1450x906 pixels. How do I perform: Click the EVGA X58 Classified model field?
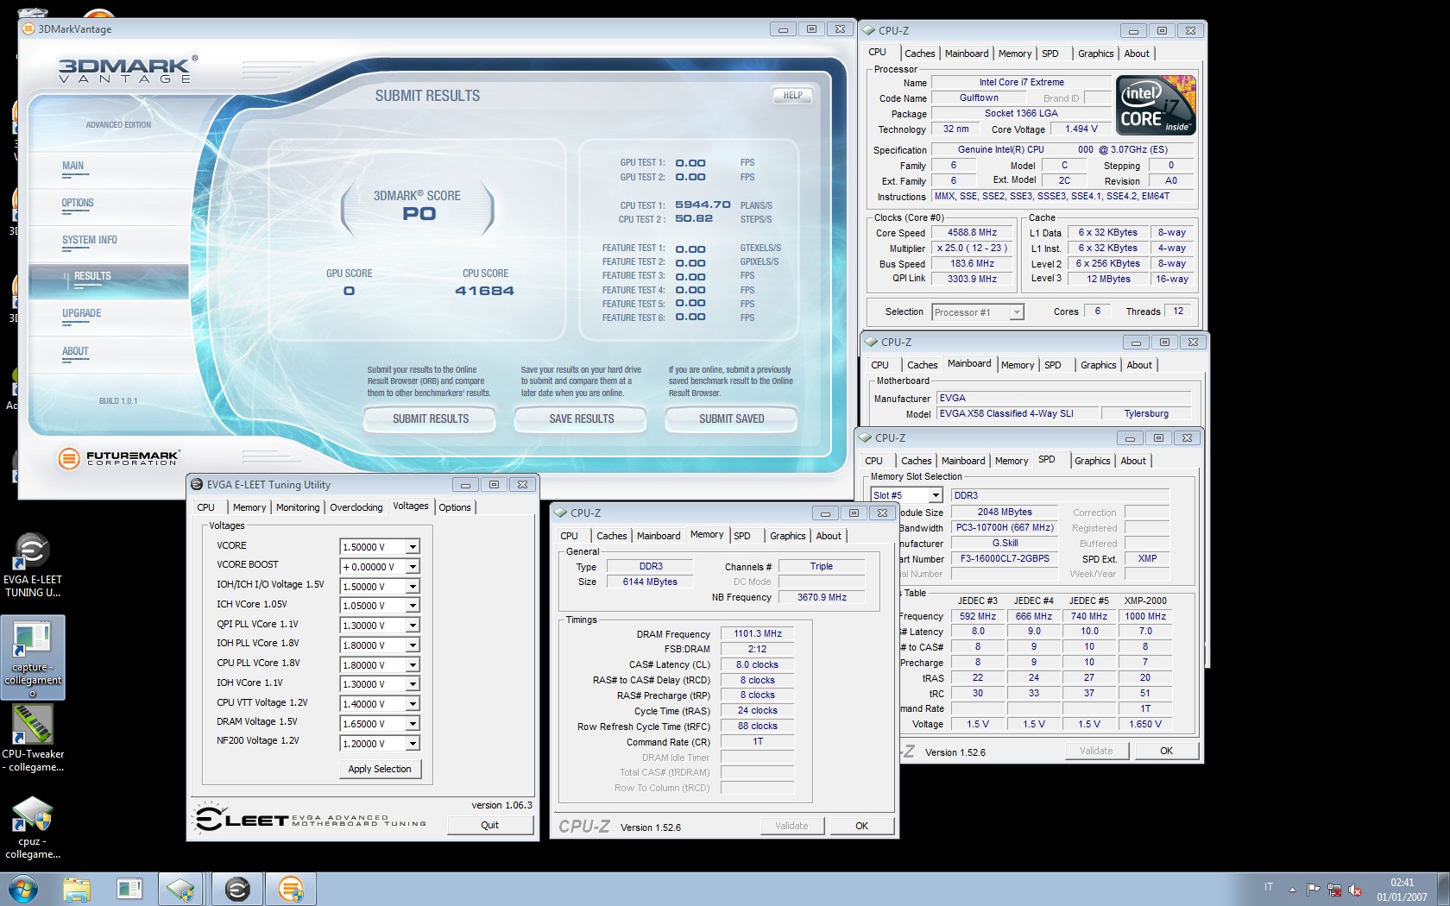click(x=1018, y=413)
